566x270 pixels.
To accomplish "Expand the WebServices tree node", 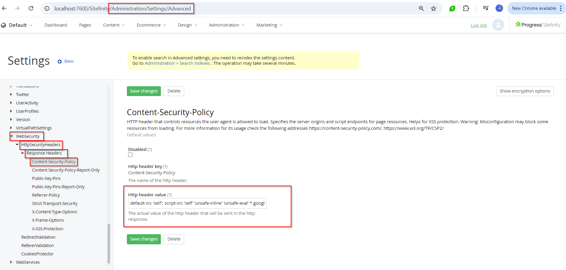I will [11, 262].
